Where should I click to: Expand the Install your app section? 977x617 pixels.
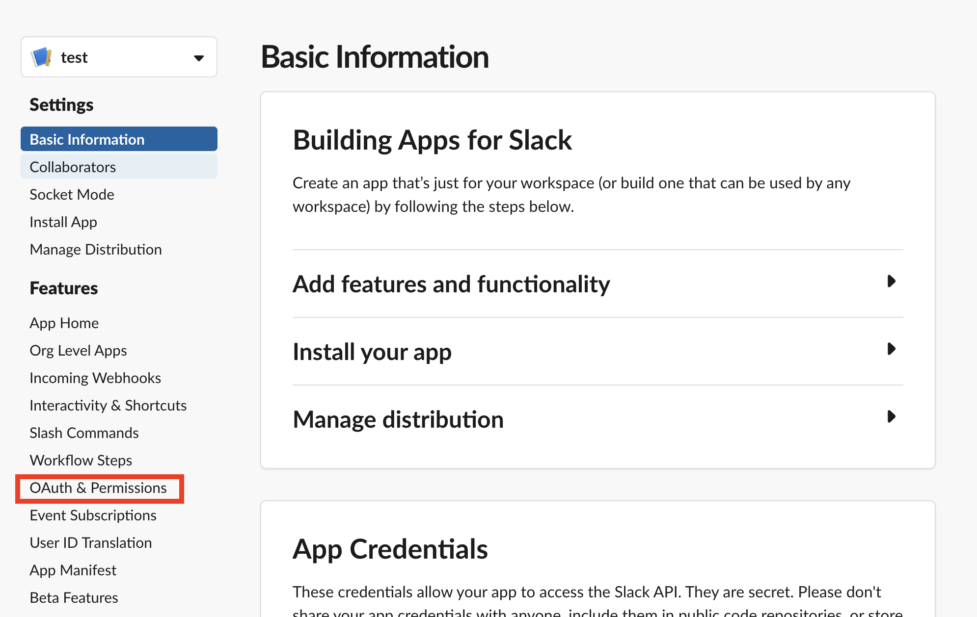(372, 351)
